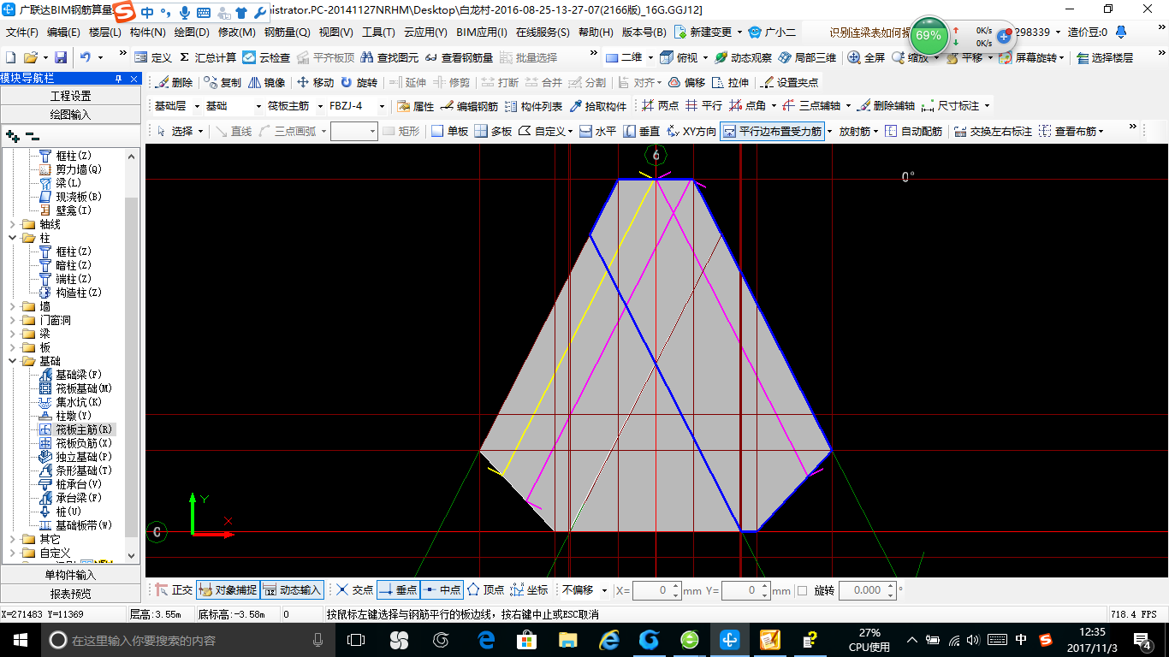
Task: Select 拾取构件 pick component tool
Action: click(597, 106)
